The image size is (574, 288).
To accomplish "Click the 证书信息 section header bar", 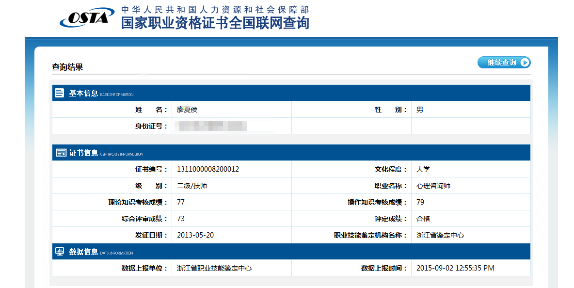I will click(291, 153).
